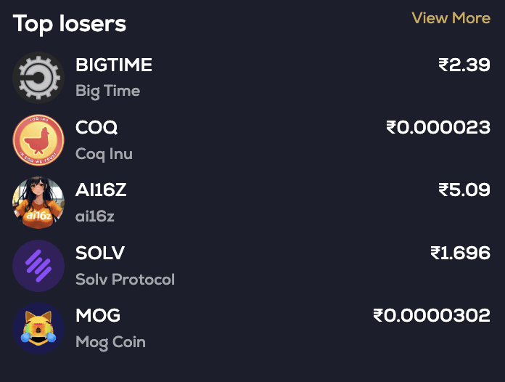Click AI16Z price ₹5.09
Screen dimensions: 505x382
(x=464, y=190)
